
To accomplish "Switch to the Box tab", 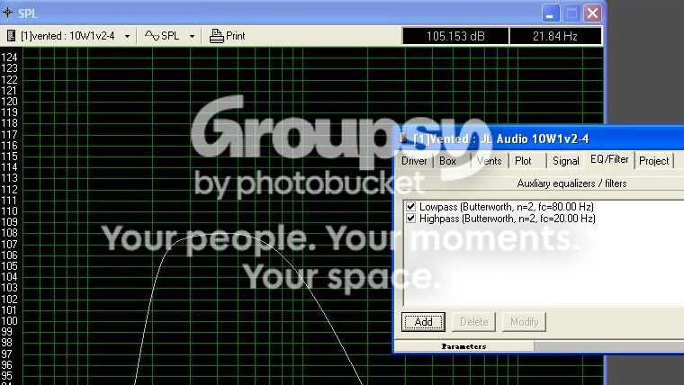I will pos(447,161).
